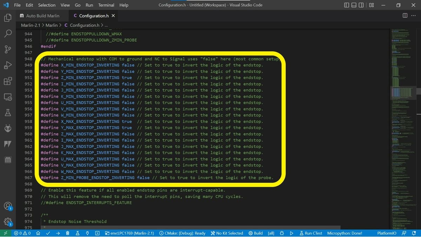421x237 pixels.
Task: Open the Selection menu
Action: (47, 5)
